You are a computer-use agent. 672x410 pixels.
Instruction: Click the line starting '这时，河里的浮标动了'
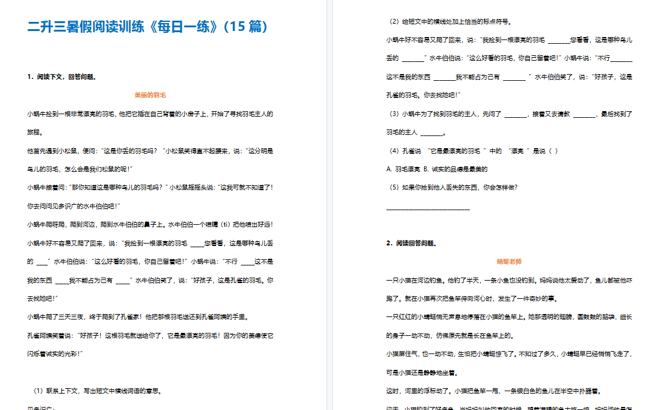[495, 391]
